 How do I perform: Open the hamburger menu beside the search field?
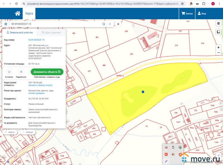(x=6, y=24)
